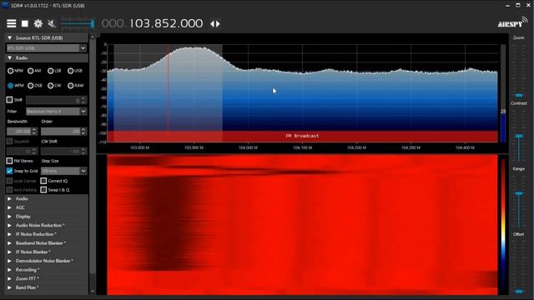The height and width of the screenshot is (300, 534).
Task: Expand the Audio Noise Reduction panel
Action: (x=9, y=225)
